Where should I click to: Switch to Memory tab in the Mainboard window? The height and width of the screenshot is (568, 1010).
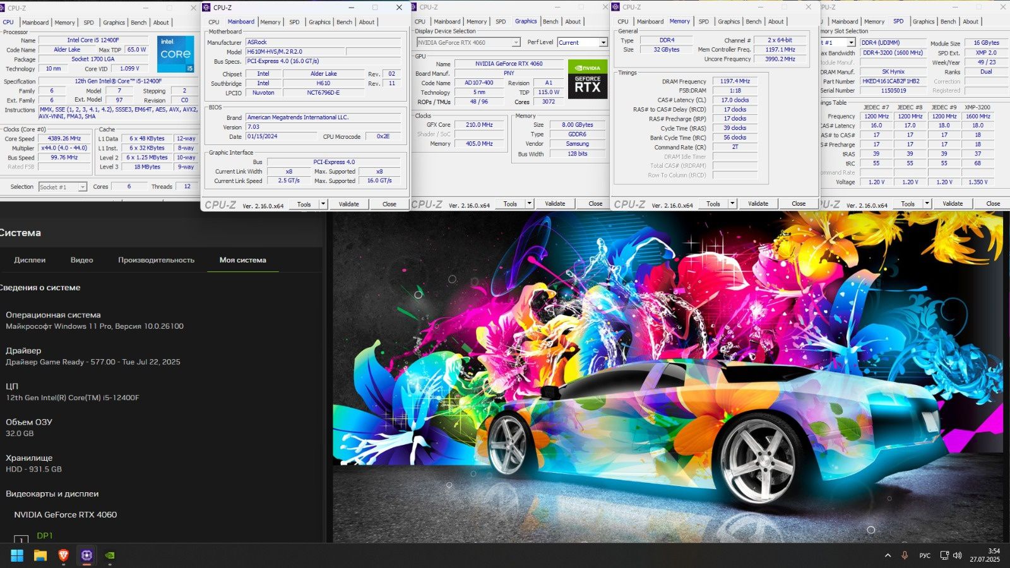270,22
